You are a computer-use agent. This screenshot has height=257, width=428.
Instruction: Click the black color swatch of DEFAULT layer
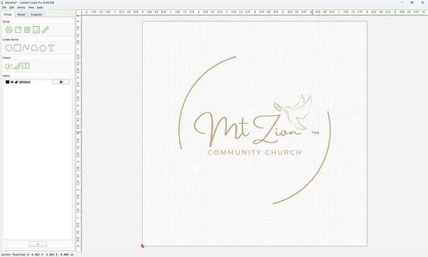7,82
